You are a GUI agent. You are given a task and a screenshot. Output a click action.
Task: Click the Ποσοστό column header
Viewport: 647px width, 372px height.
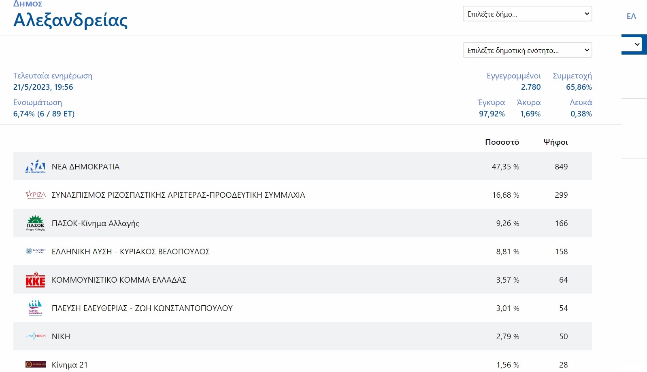pos(502,142)
